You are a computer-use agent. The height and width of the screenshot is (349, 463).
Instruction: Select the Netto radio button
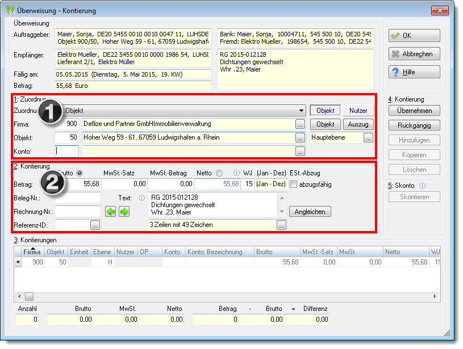tap(219, 173)
